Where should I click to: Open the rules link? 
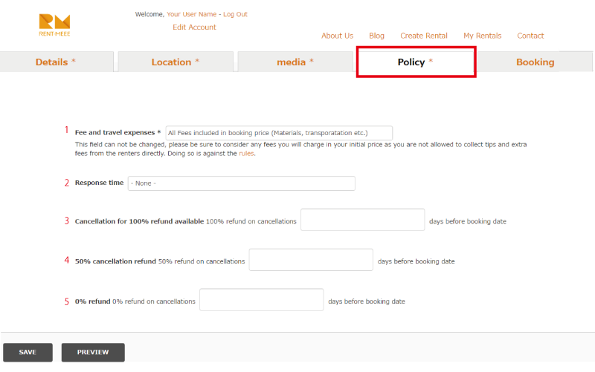246,154
